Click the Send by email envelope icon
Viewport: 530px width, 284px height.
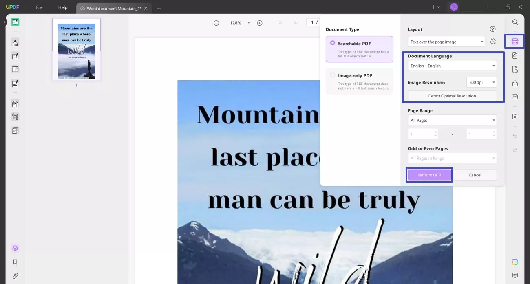point(515,97)
